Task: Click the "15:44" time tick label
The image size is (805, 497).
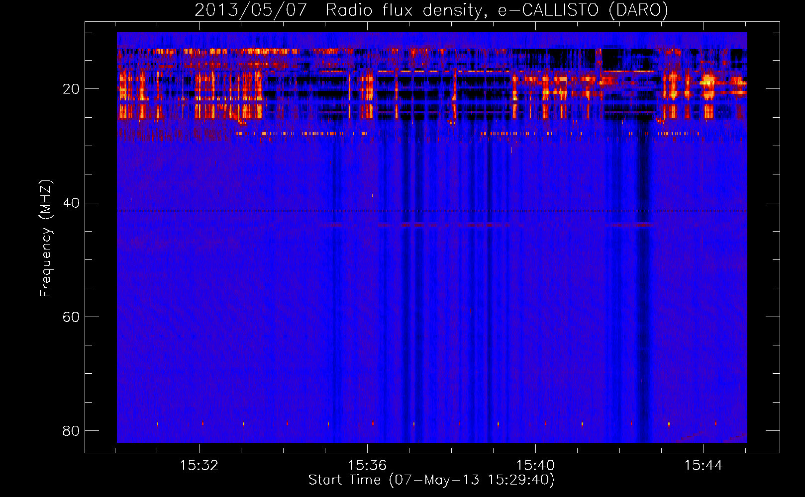Action: click(704, 465)
